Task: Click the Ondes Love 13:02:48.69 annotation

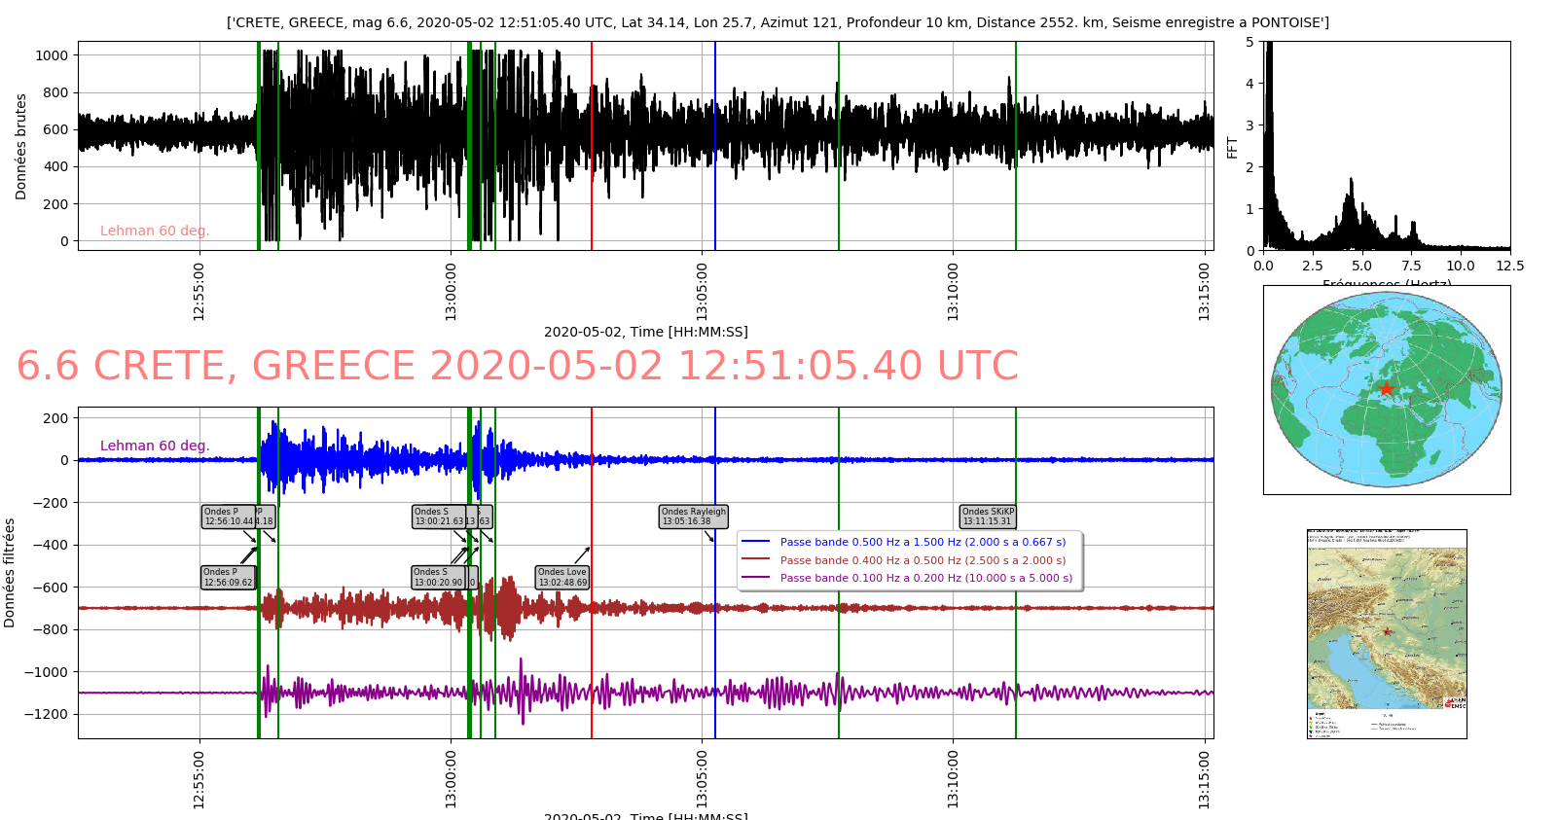Action: click(x=562, y=578)
